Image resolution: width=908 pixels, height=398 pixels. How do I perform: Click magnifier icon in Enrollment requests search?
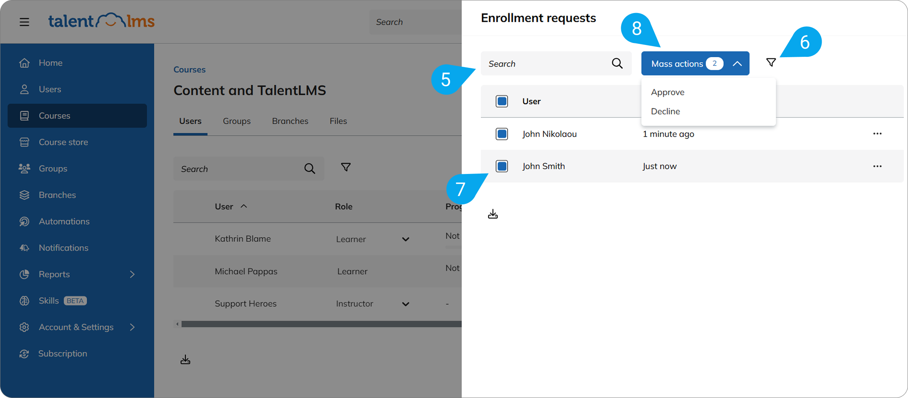pos(617,64)
